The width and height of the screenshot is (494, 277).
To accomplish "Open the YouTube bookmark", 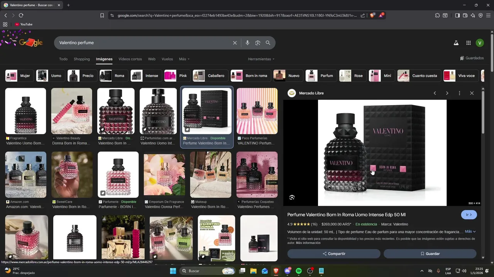I will coord(24,24).
